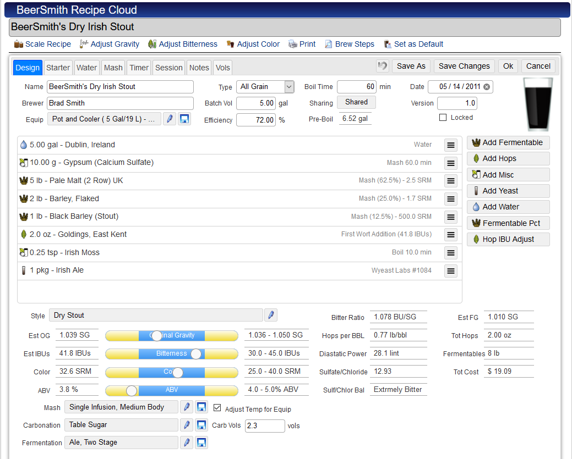Open the All Grain type dropdown

265,87
